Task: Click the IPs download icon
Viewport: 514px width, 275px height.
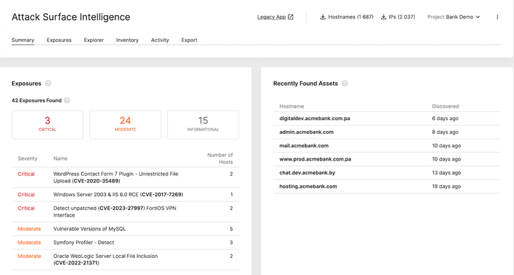Action: point(383,17)
